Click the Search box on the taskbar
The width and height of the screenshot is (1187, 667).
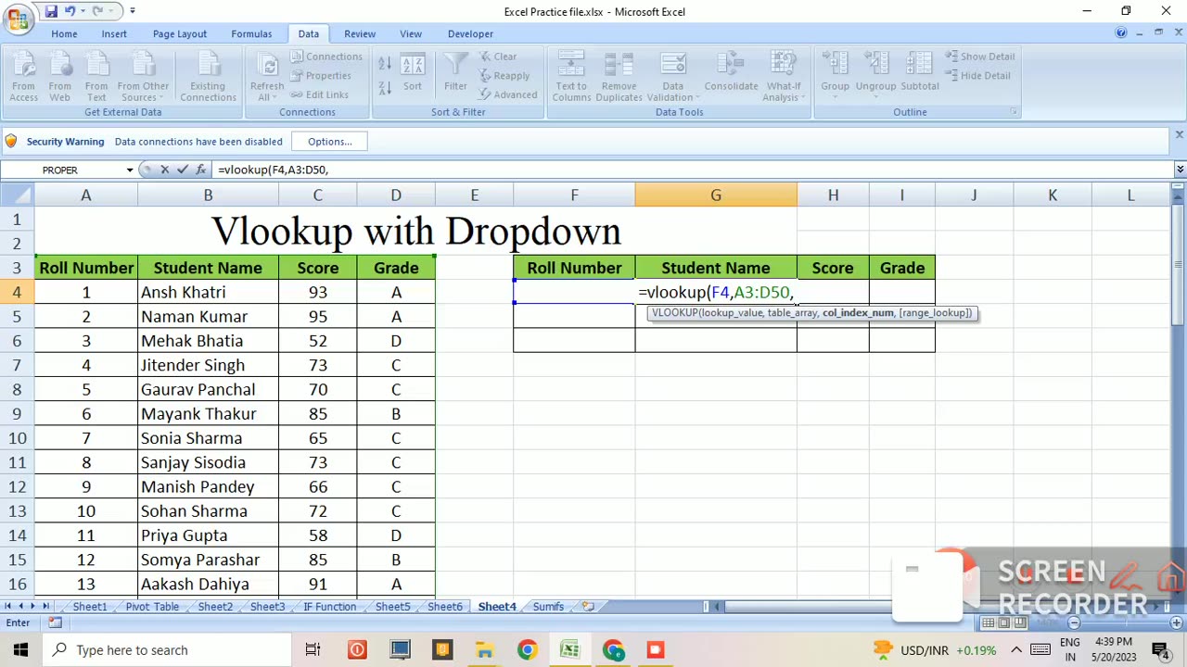point(167,650)
